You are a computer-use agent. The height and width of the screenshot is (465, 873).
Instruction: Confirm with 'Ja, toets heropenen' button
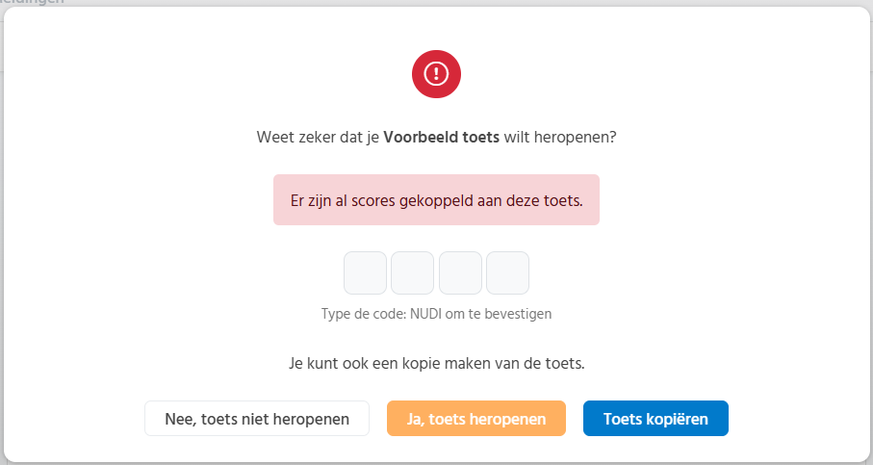pos(476,419)
